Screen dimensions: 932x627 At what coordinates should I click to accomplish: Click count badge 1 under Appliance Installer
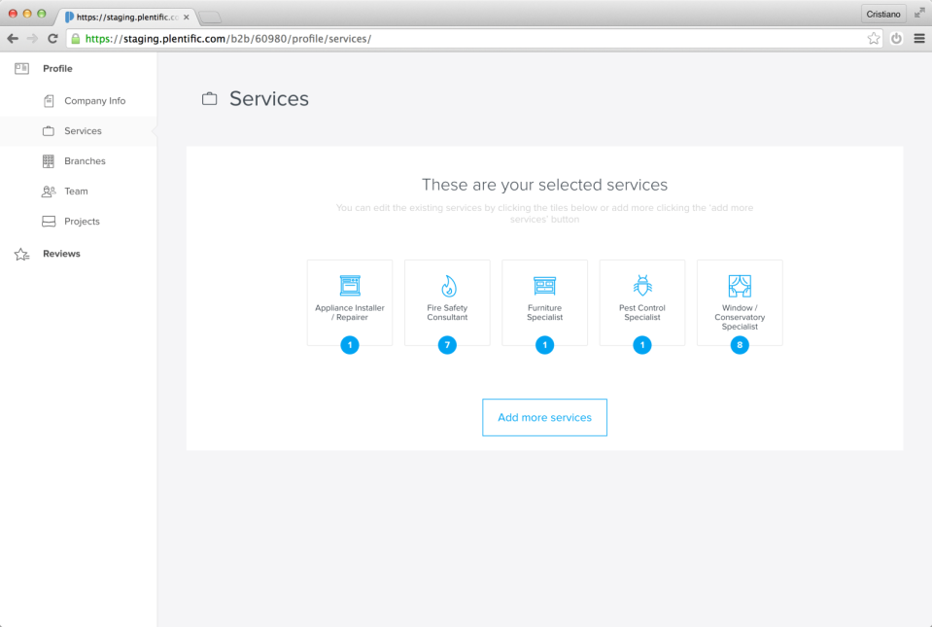tap(350, 345)
